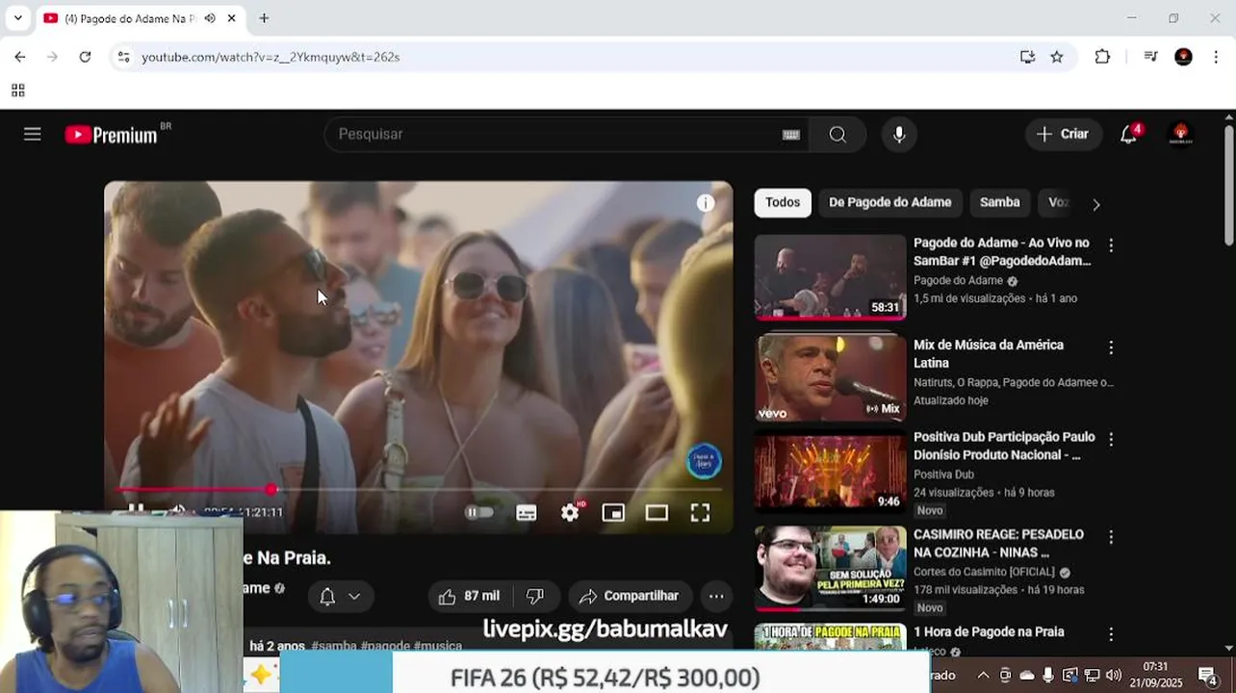Viewport: 1236px width, 693px height.
Task: Open a new browser tab
Action: (x=264, y=18)
